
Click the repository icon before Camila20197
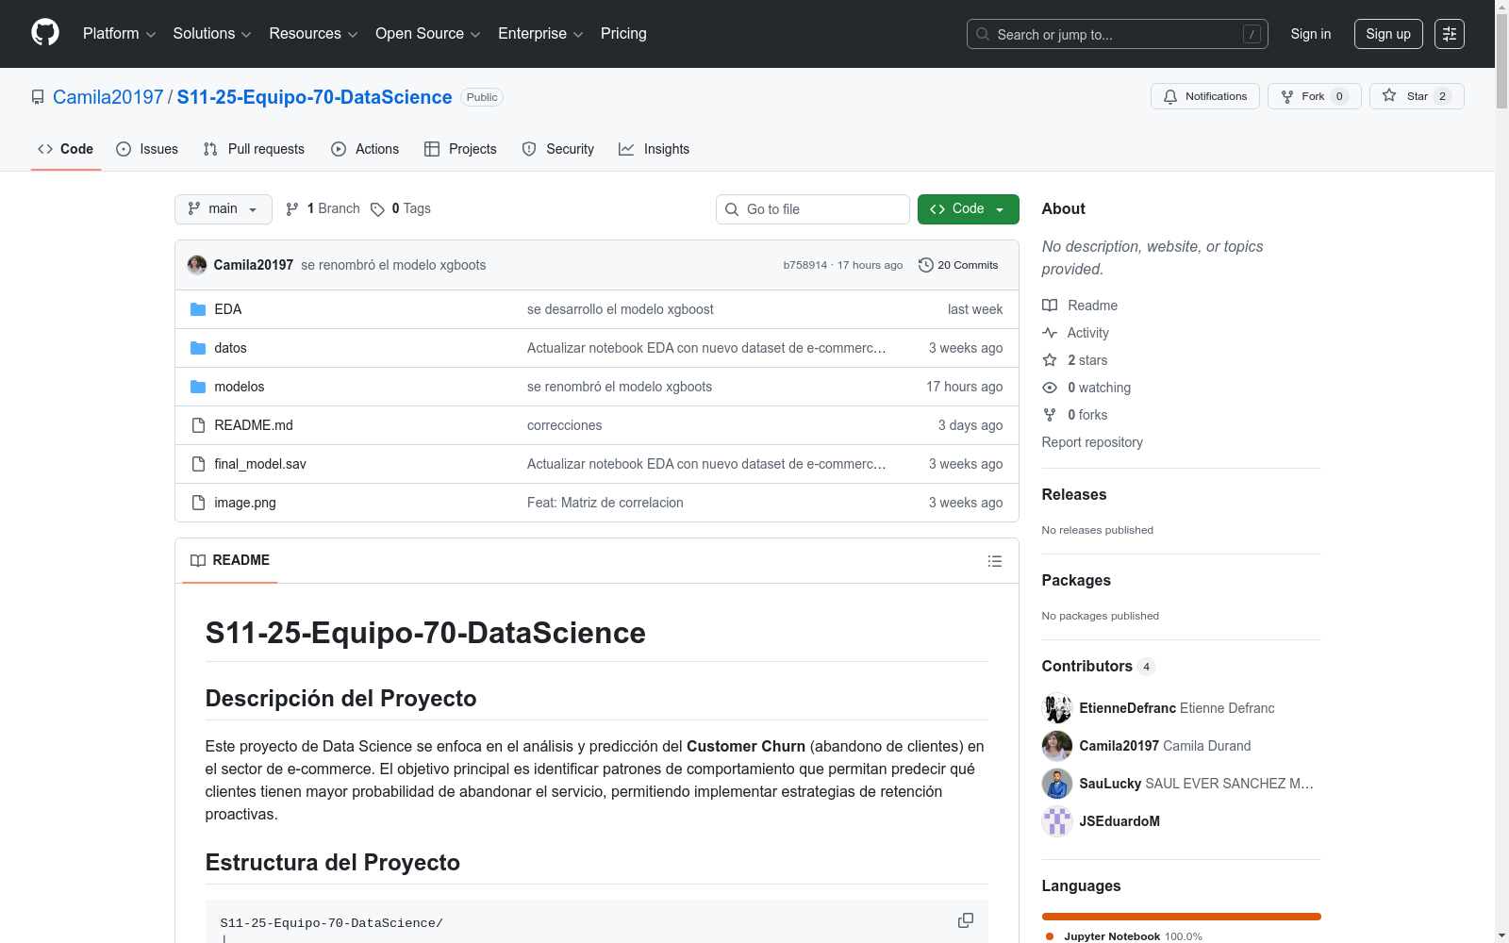[38, 97]
